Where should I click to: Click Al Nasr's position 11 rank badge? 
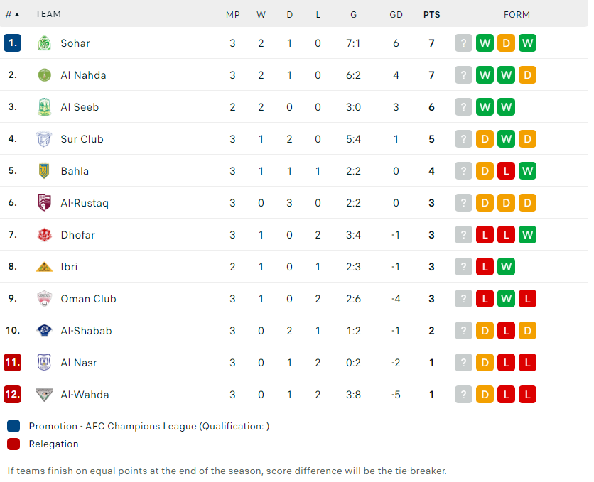click(x=13, y=363)
